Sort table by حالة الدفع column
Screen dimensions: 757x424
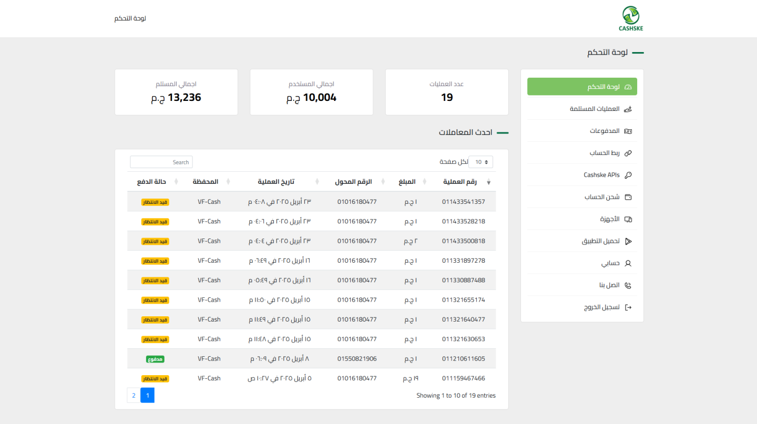click(x=151, y=182)
